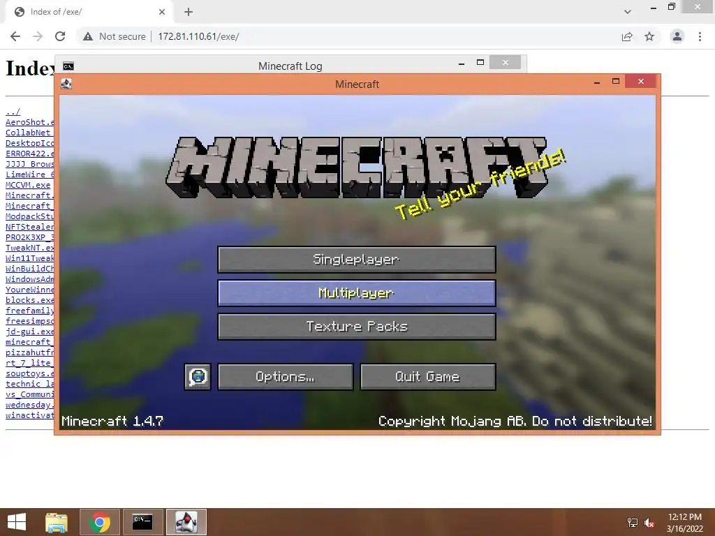Open the Chrome profile avatar menu

(x=677, y=36)
